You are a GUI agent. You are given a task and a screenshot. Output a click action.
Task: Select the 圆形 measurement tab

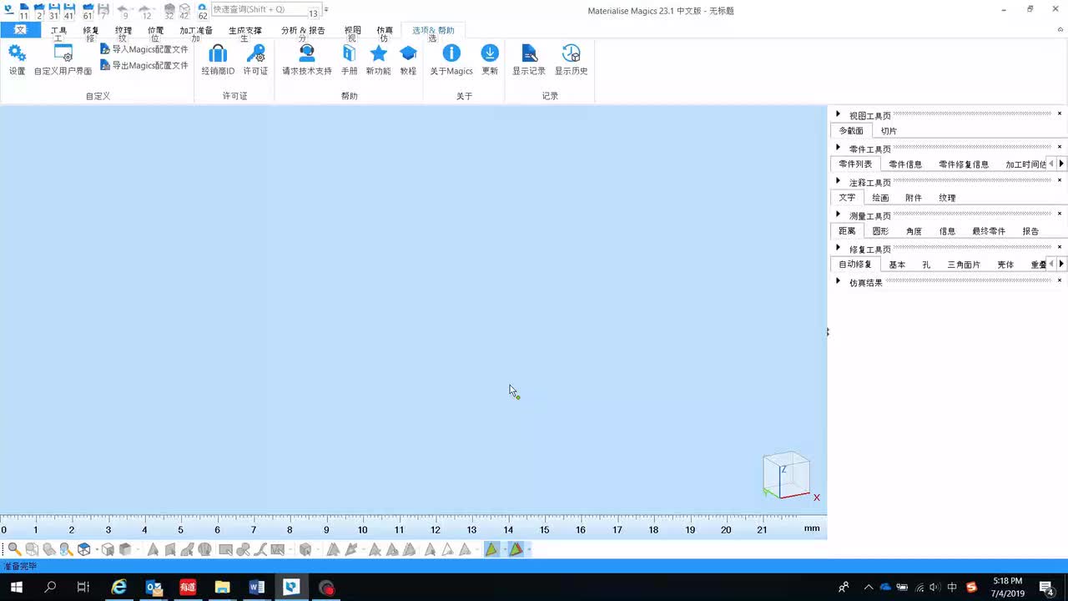click(880, 231)
